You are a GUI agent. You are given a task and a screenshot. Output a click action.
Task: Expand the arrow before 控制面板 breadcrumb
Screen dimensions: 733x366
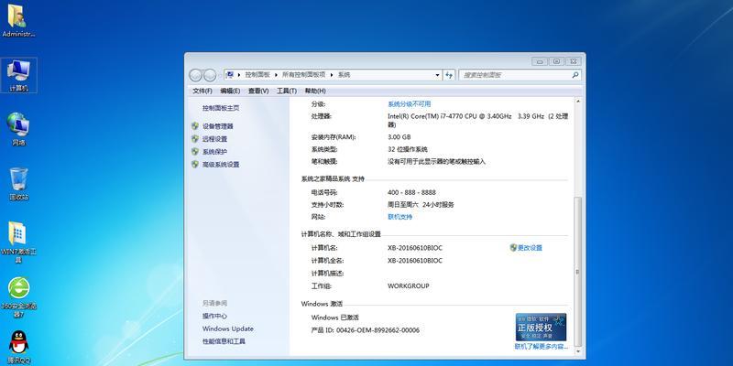point(239,75)
